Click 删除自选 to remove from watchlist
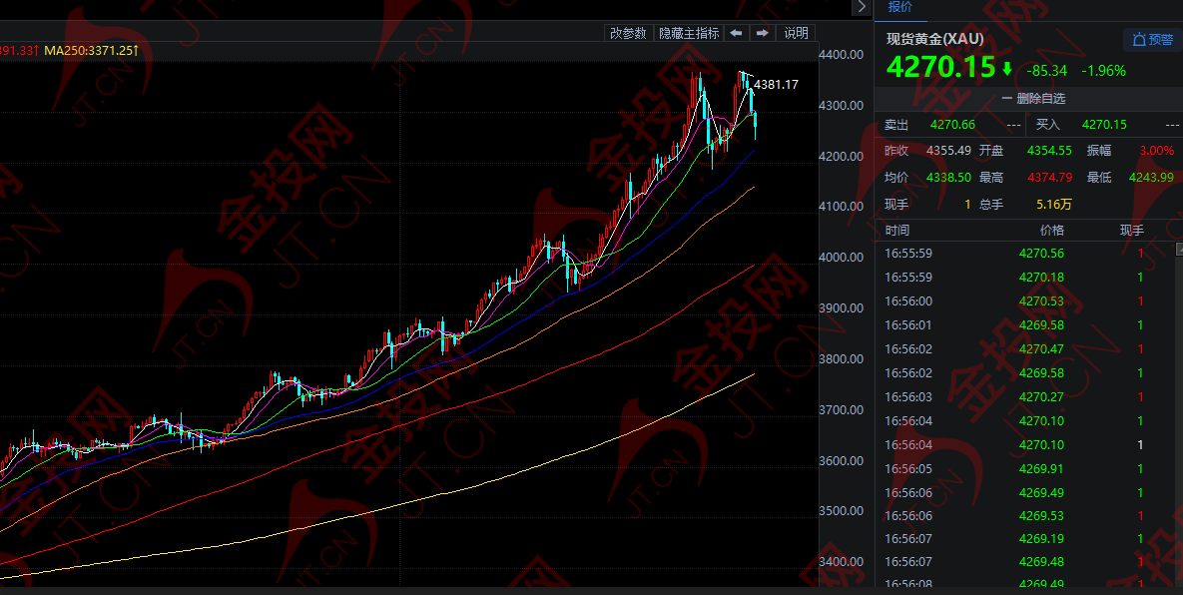 pyautogui.click(x=1033, y=98)
